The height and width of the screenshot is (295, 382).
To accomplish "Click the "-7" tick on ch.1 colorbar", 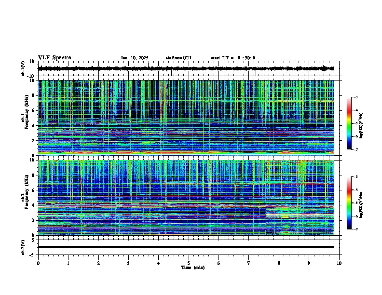I will 355,149.
